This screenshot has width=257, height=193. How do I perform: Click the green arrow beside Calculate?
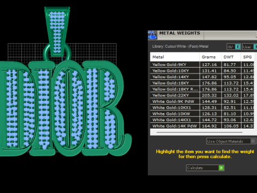221,168
